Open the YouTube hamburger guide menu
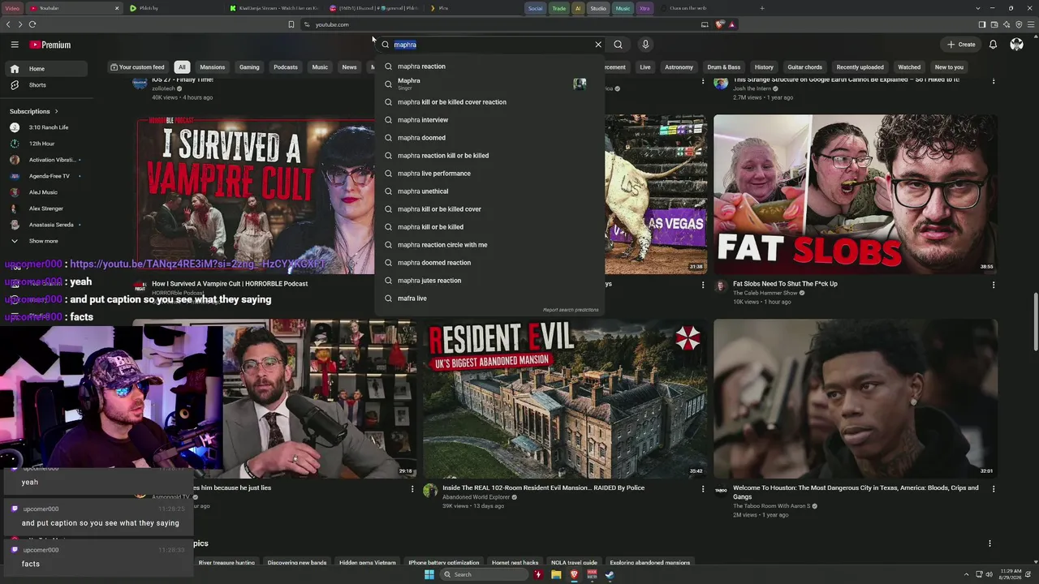 coord(15,45)
